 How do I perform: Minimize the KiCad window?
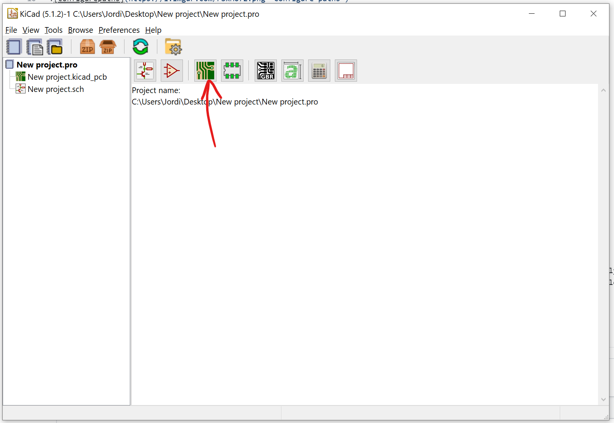pyautogui.click(x=532, y=14)
